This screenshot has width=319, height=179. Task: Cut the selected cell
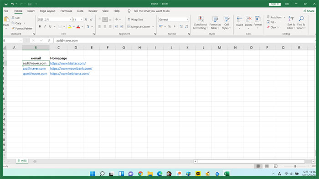pyautogui.click(x=15, y=18)
